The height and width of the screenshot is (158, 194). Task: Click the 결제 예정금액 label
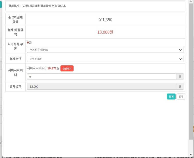click(15, 32)
